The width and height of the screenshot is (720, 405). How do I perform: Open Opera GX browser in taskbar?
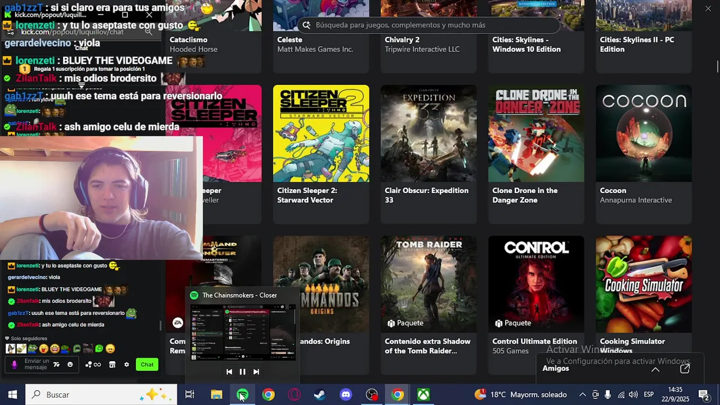tap(294, 395)
